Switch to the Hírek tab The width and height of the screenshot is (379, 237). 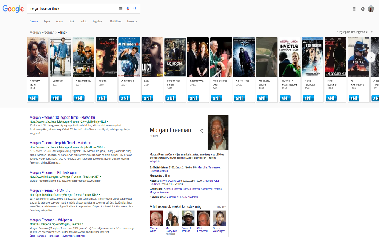pos(71,21)
